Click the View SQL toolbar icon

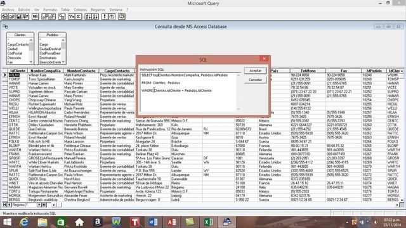pos(36,16)
